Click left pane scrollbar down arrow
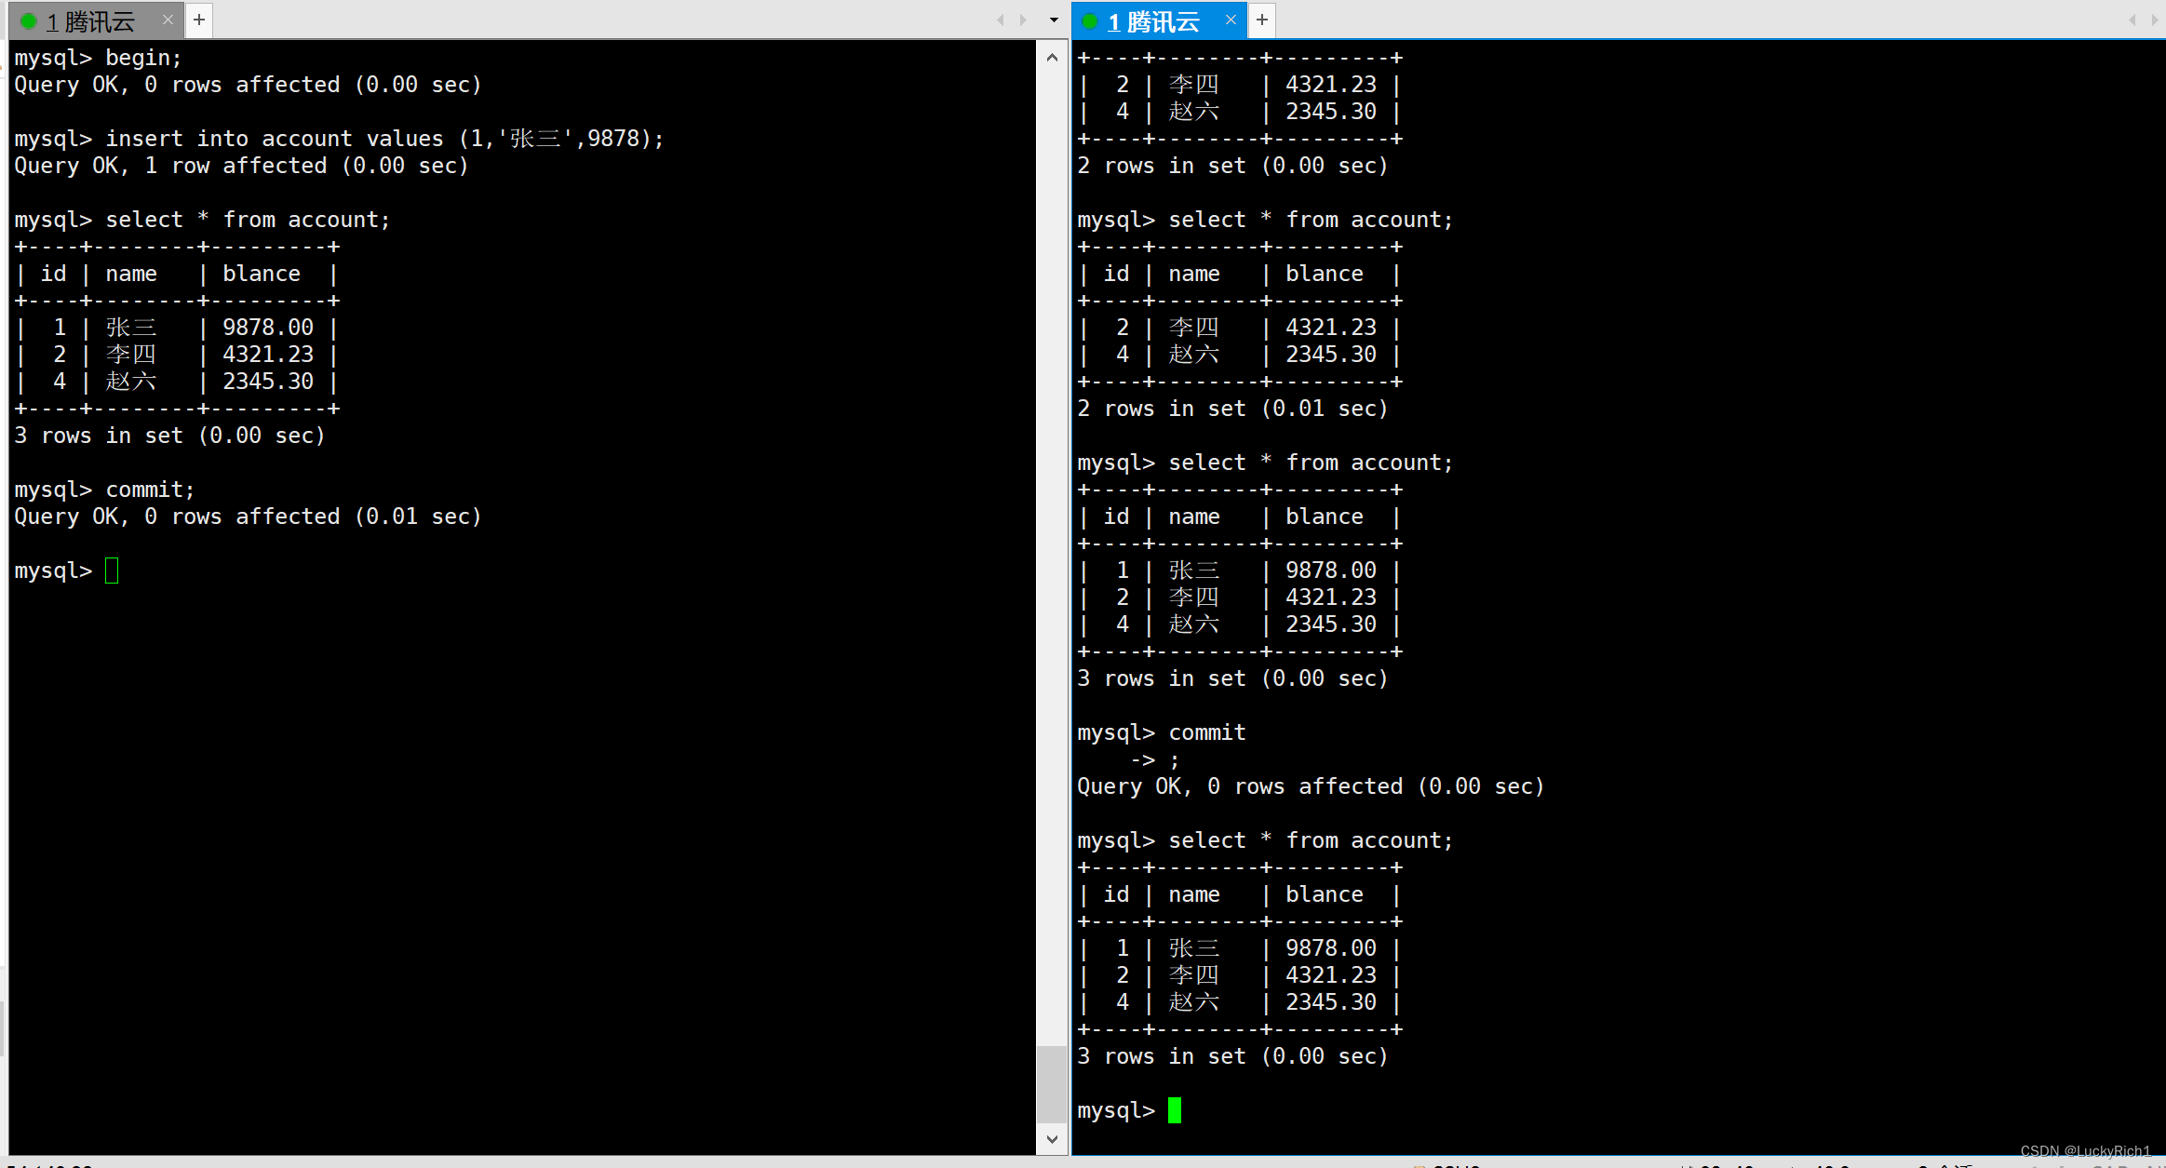 tap(1052, 1139)
